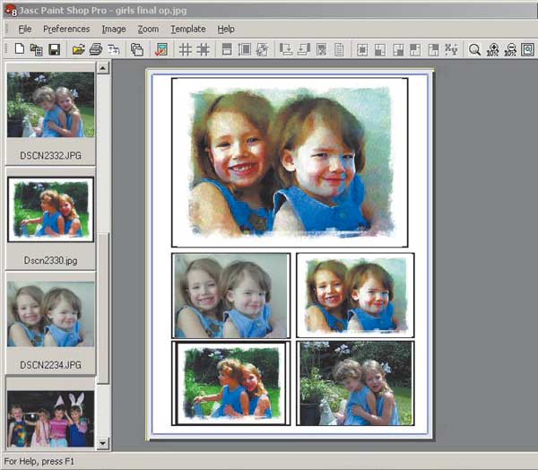
Task: Click the magnifying glass zoom icon
Action: click(474, 50)
